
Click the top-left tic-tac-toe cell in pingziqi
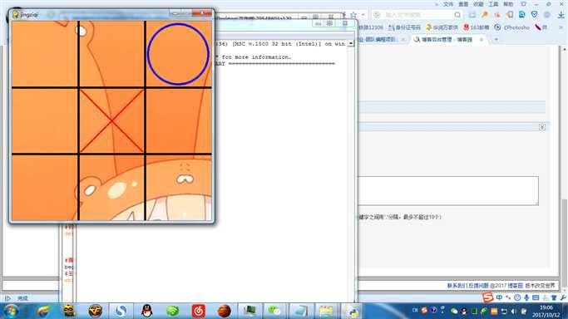[45, 53]
